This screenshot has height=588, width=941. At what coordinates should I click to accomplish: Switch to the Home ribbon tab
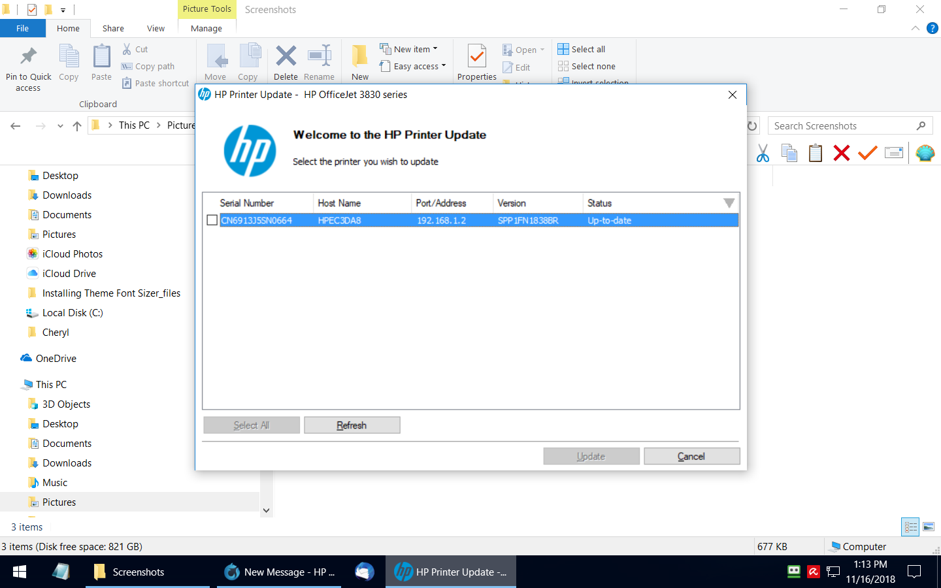tap(68, 28)
